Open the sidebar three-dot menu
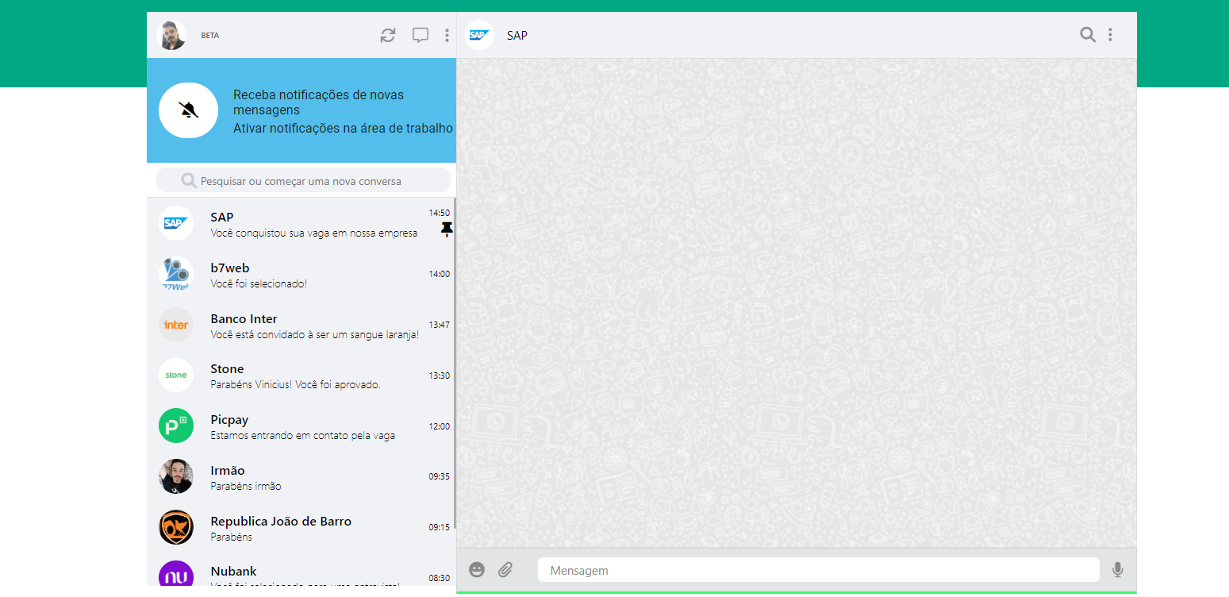The width and height of the screenshot is (1229, 597). [447, 35]
